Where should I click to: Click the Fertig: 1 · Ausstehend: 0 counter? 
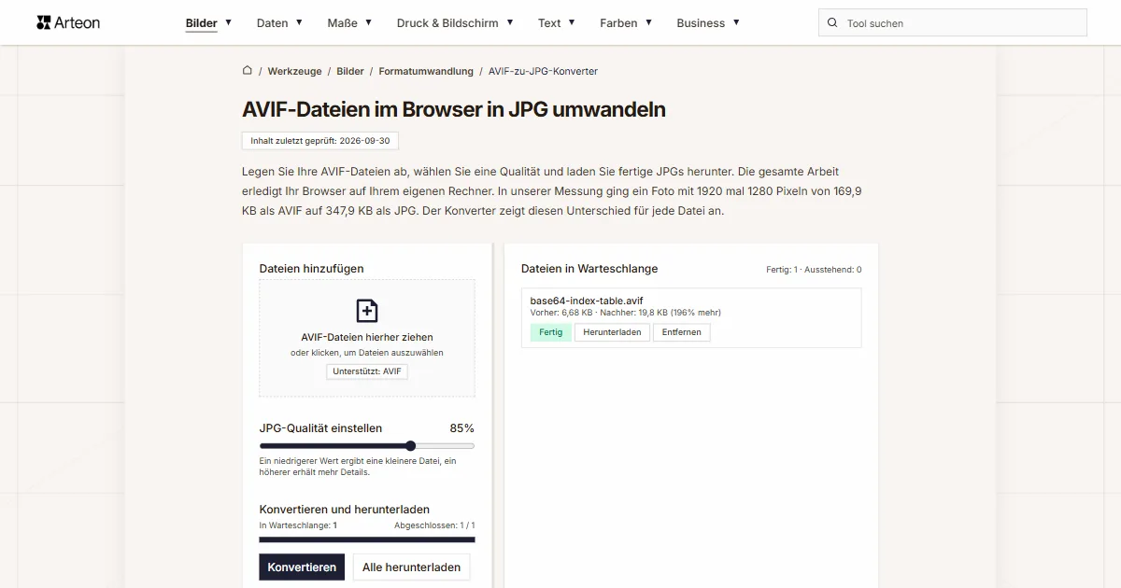[814, 270]
